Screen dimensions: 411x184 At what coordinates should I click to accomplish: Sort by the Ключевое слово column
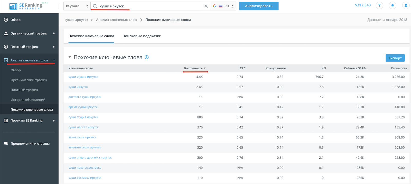81,68
